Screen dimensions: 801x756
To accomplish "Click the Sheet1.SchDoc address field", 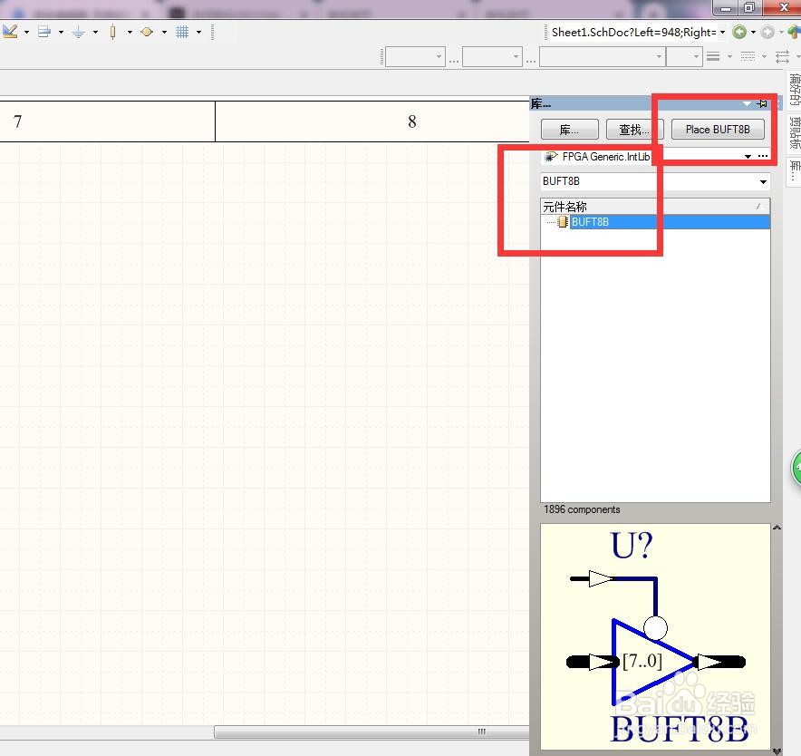I will (633, 33).
